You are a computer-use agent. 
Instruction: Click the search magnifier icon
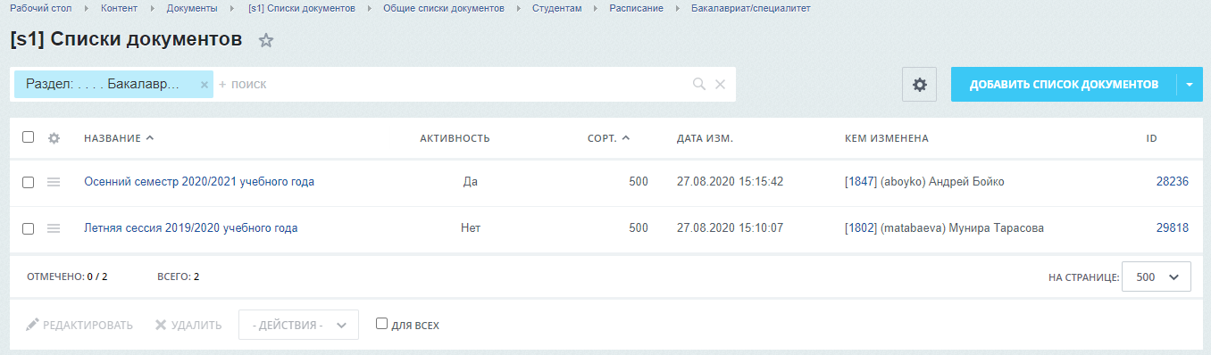pos(699,84)
